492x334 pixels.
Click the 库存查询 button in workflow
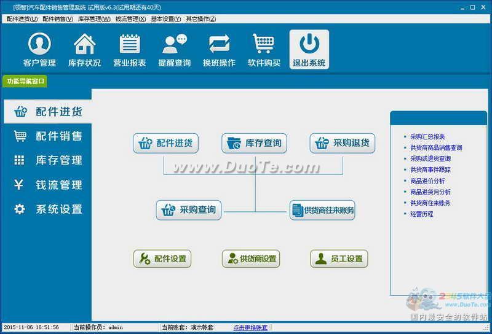(254, 143)
